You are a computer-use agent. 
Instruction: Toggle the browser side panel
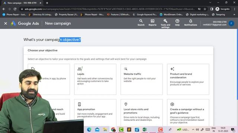(212, 9)
